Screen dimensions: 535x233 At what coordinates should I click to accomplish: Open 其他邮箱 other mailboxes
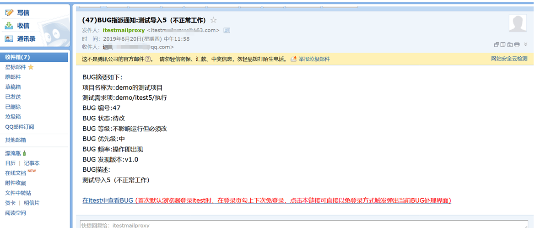tap(16, 140)
